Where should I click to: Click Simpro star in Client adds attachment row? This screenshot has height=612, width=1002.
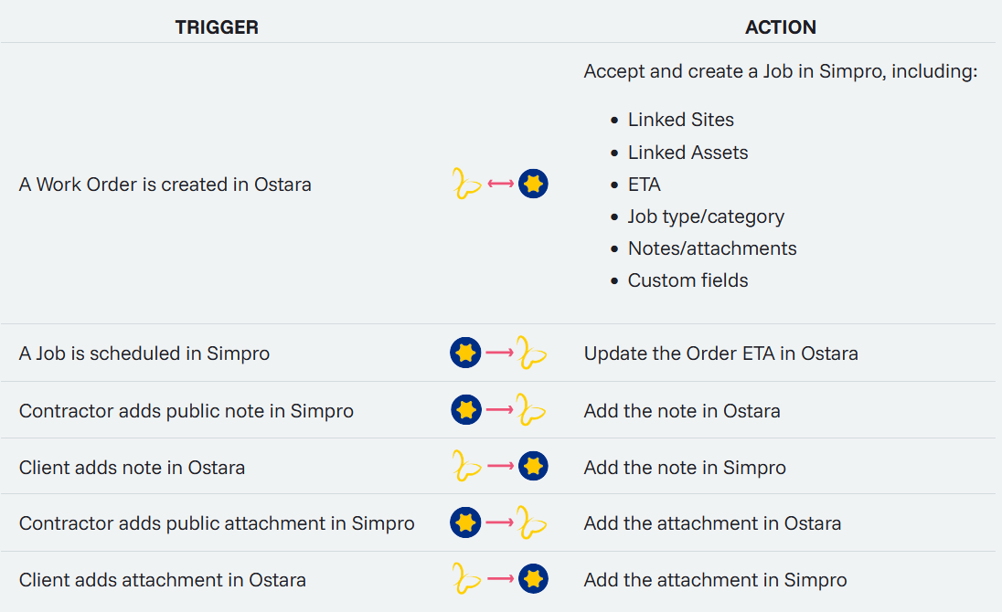point(533,579)
